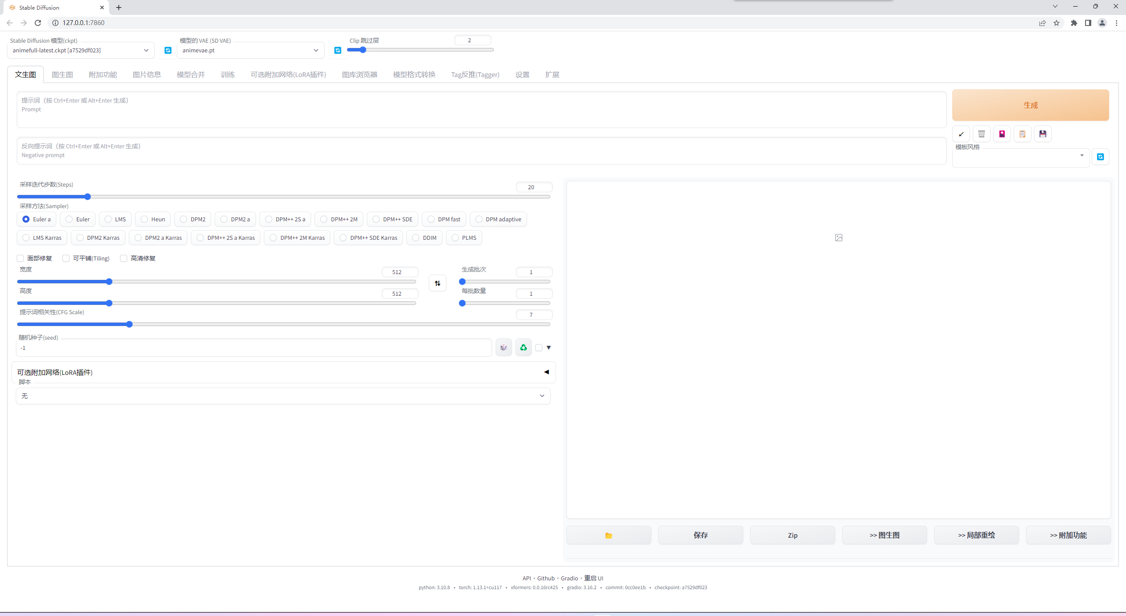Click the trash icon to clear prompt

pyautogui.click(x=981, y=134)
